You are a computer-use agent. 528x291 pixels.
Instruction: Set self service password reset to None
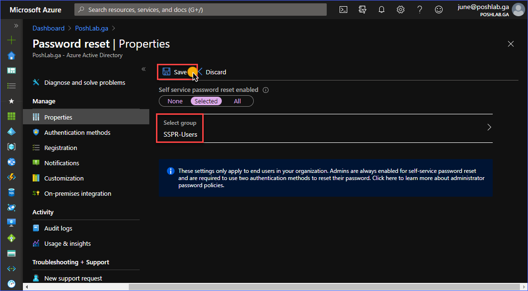175,101
